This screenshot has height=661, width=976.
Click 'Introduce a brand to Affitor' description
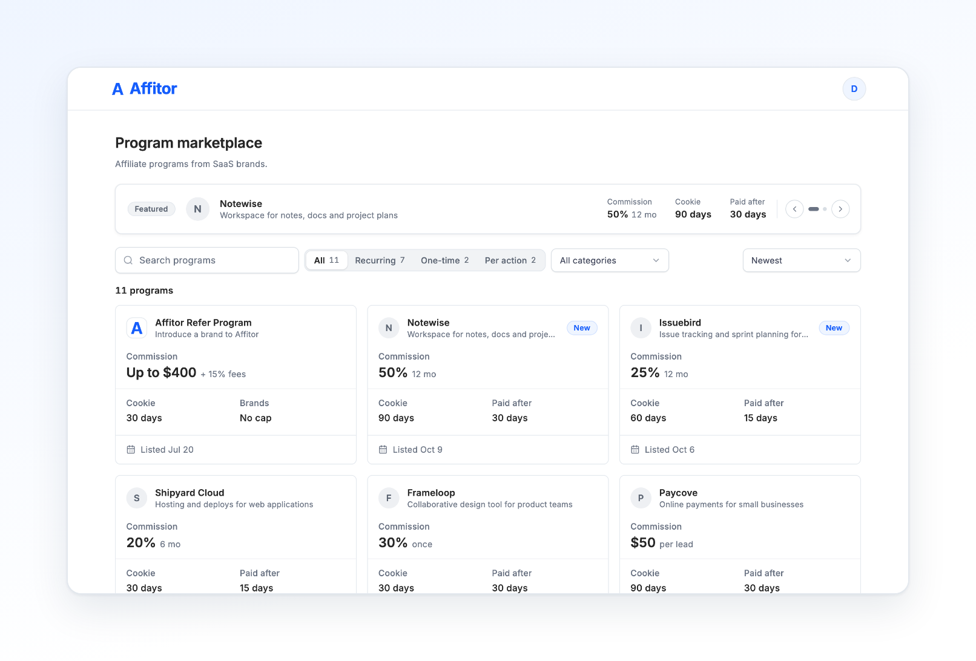206,335
